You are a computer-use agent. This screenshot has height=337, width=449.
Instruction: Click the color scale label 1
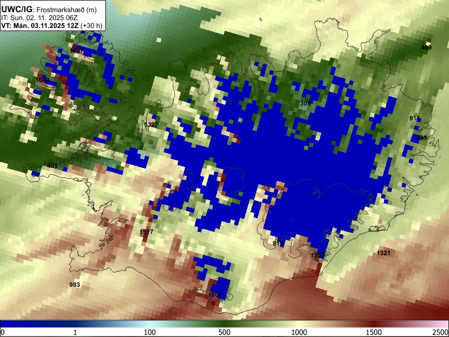[75, 332]
